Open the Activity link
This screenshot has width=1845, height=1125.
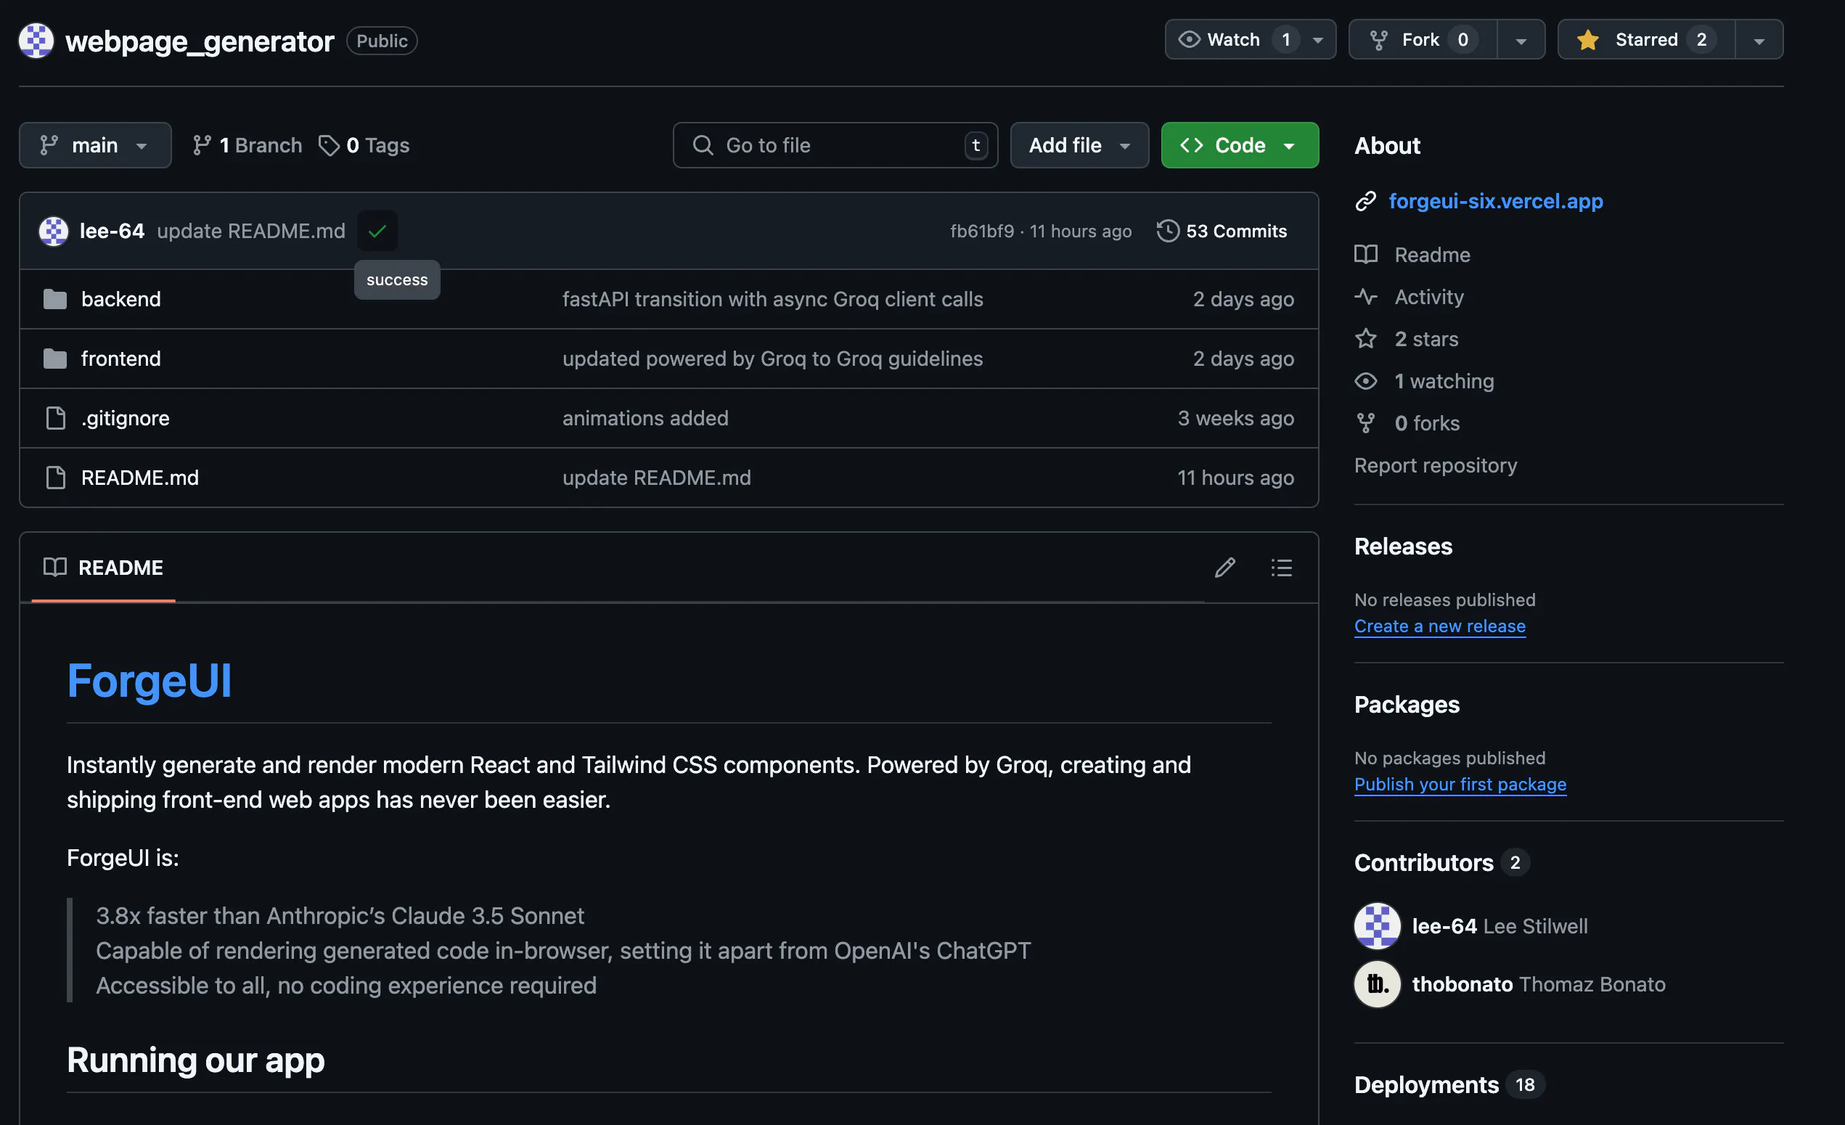tap(1428, 297)
